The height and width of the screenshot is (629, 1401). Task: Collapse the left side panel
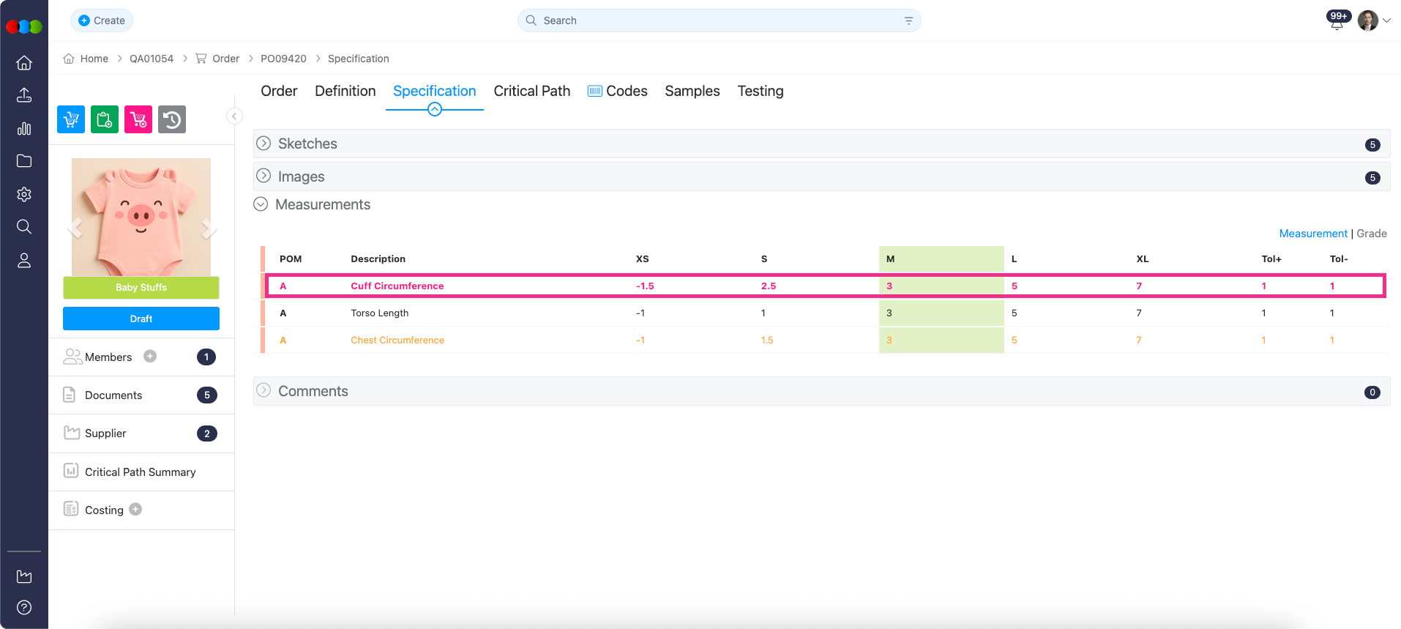click(234, 116)
